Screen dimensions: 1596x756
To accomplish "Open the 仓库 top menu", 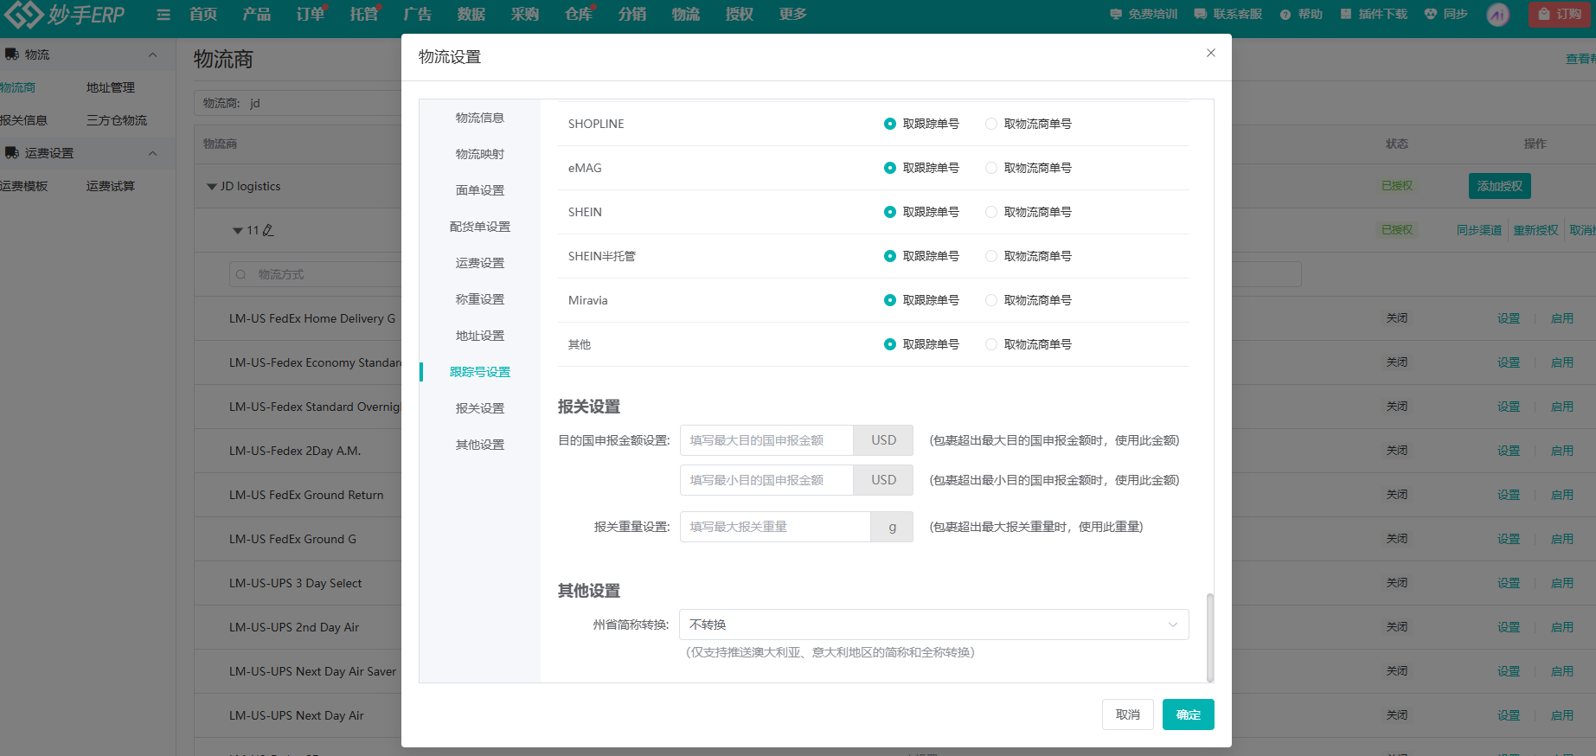I will 579,14.
